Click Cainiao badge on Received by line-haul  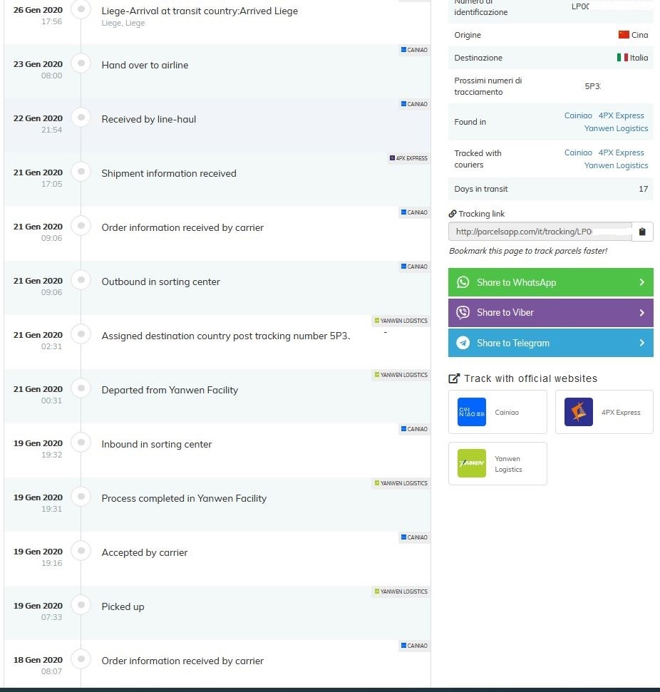414,104
